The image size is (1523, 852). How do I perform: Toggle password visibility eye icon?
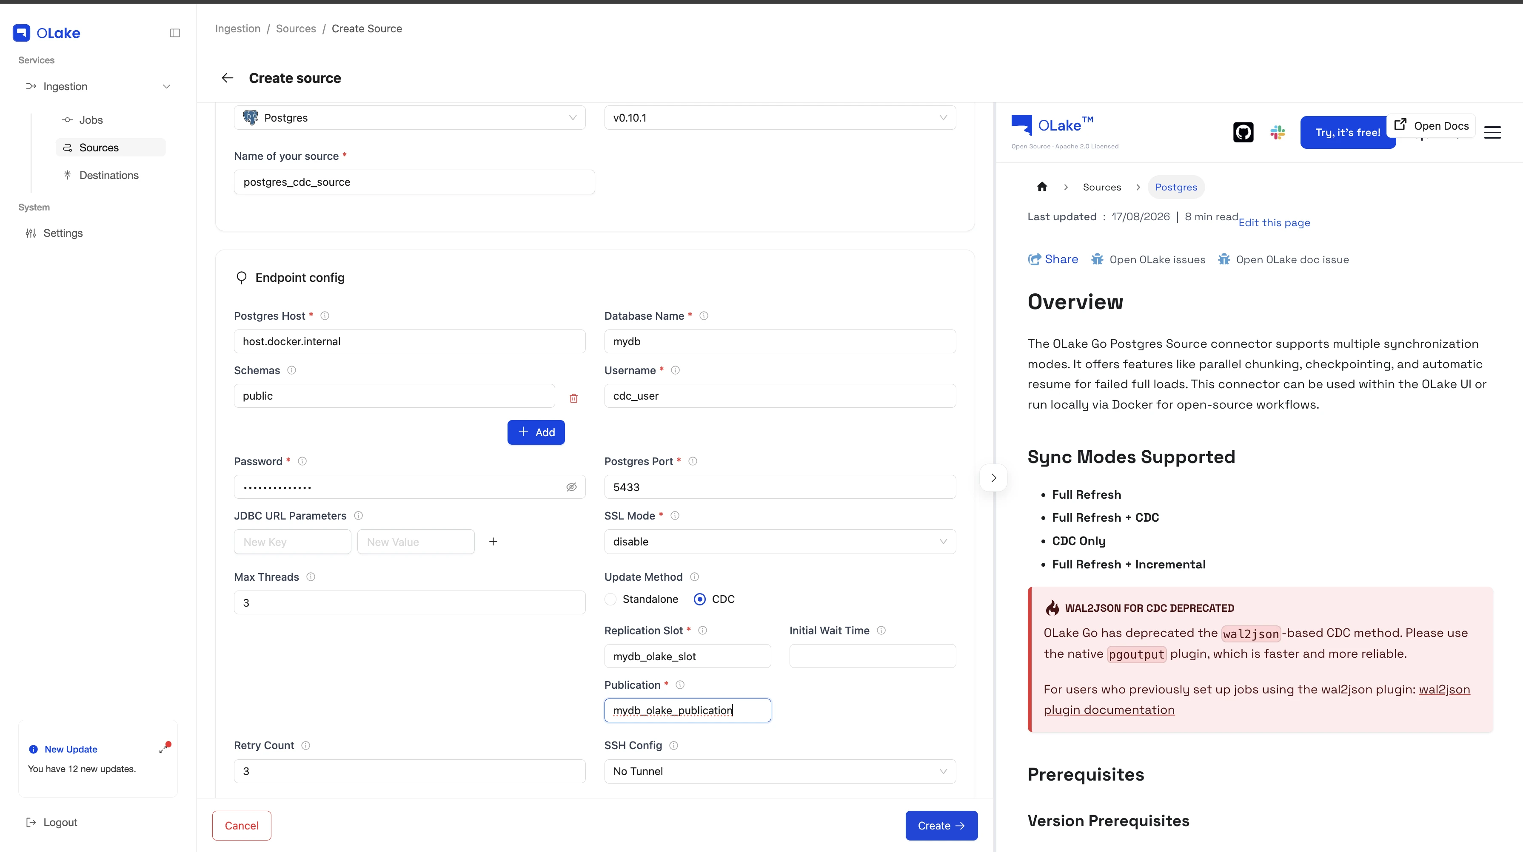tap(571, 488)
